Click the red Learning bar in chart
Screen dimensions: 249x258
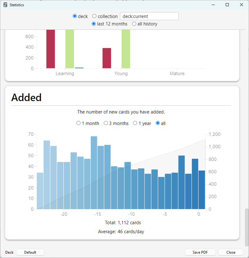pos(51,49)
